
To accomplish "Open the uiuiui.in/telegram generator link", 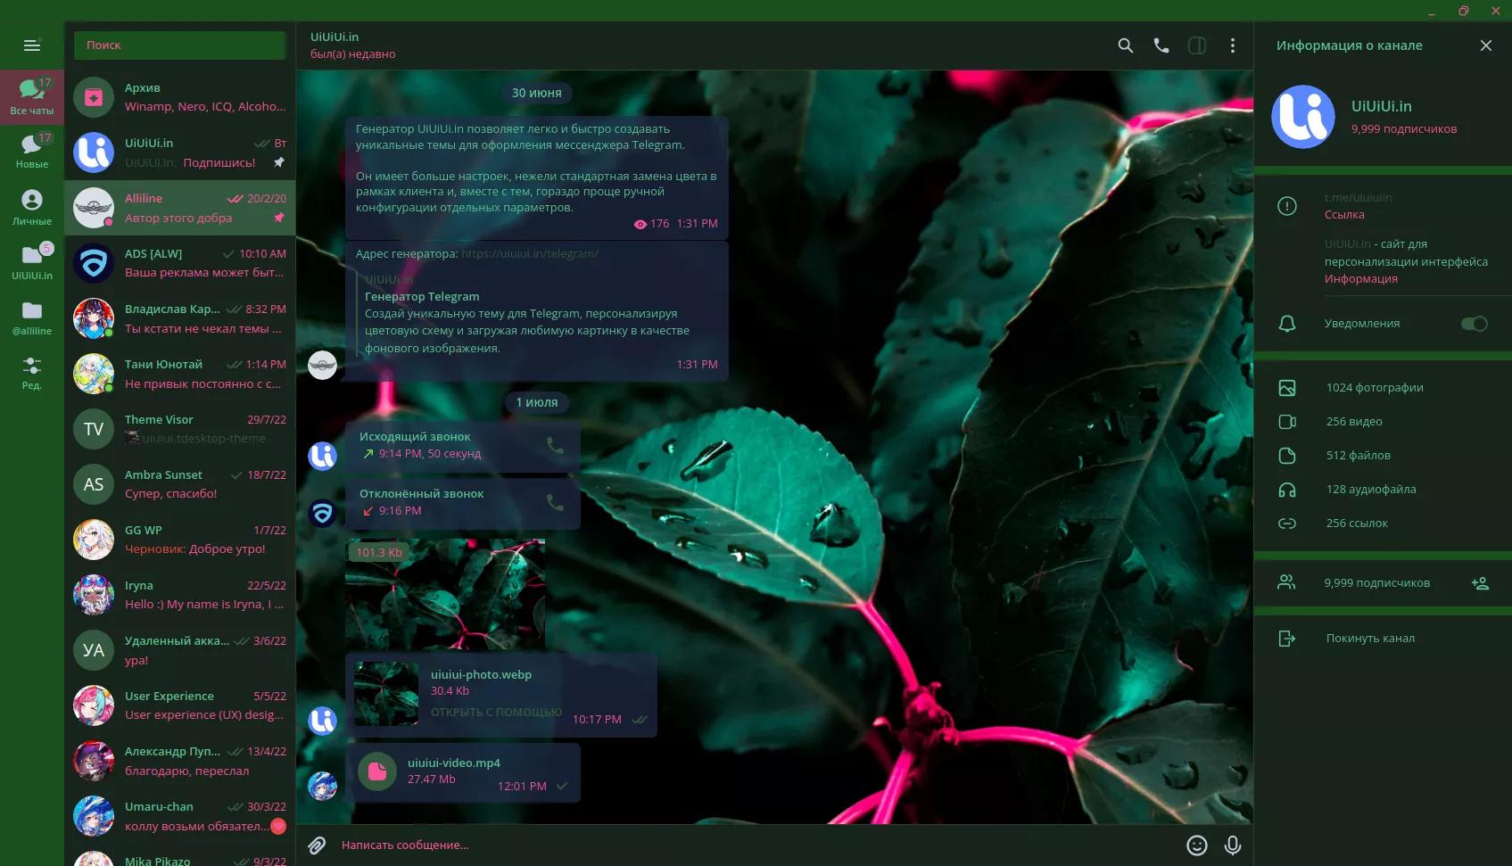I will (530, 254).
